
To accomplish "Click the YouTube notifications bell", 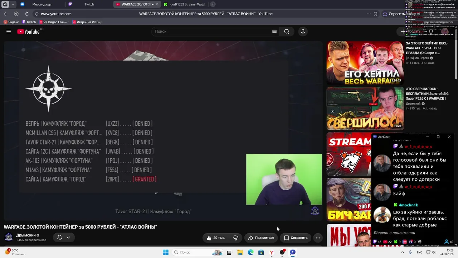I will [x=431, y=32].
